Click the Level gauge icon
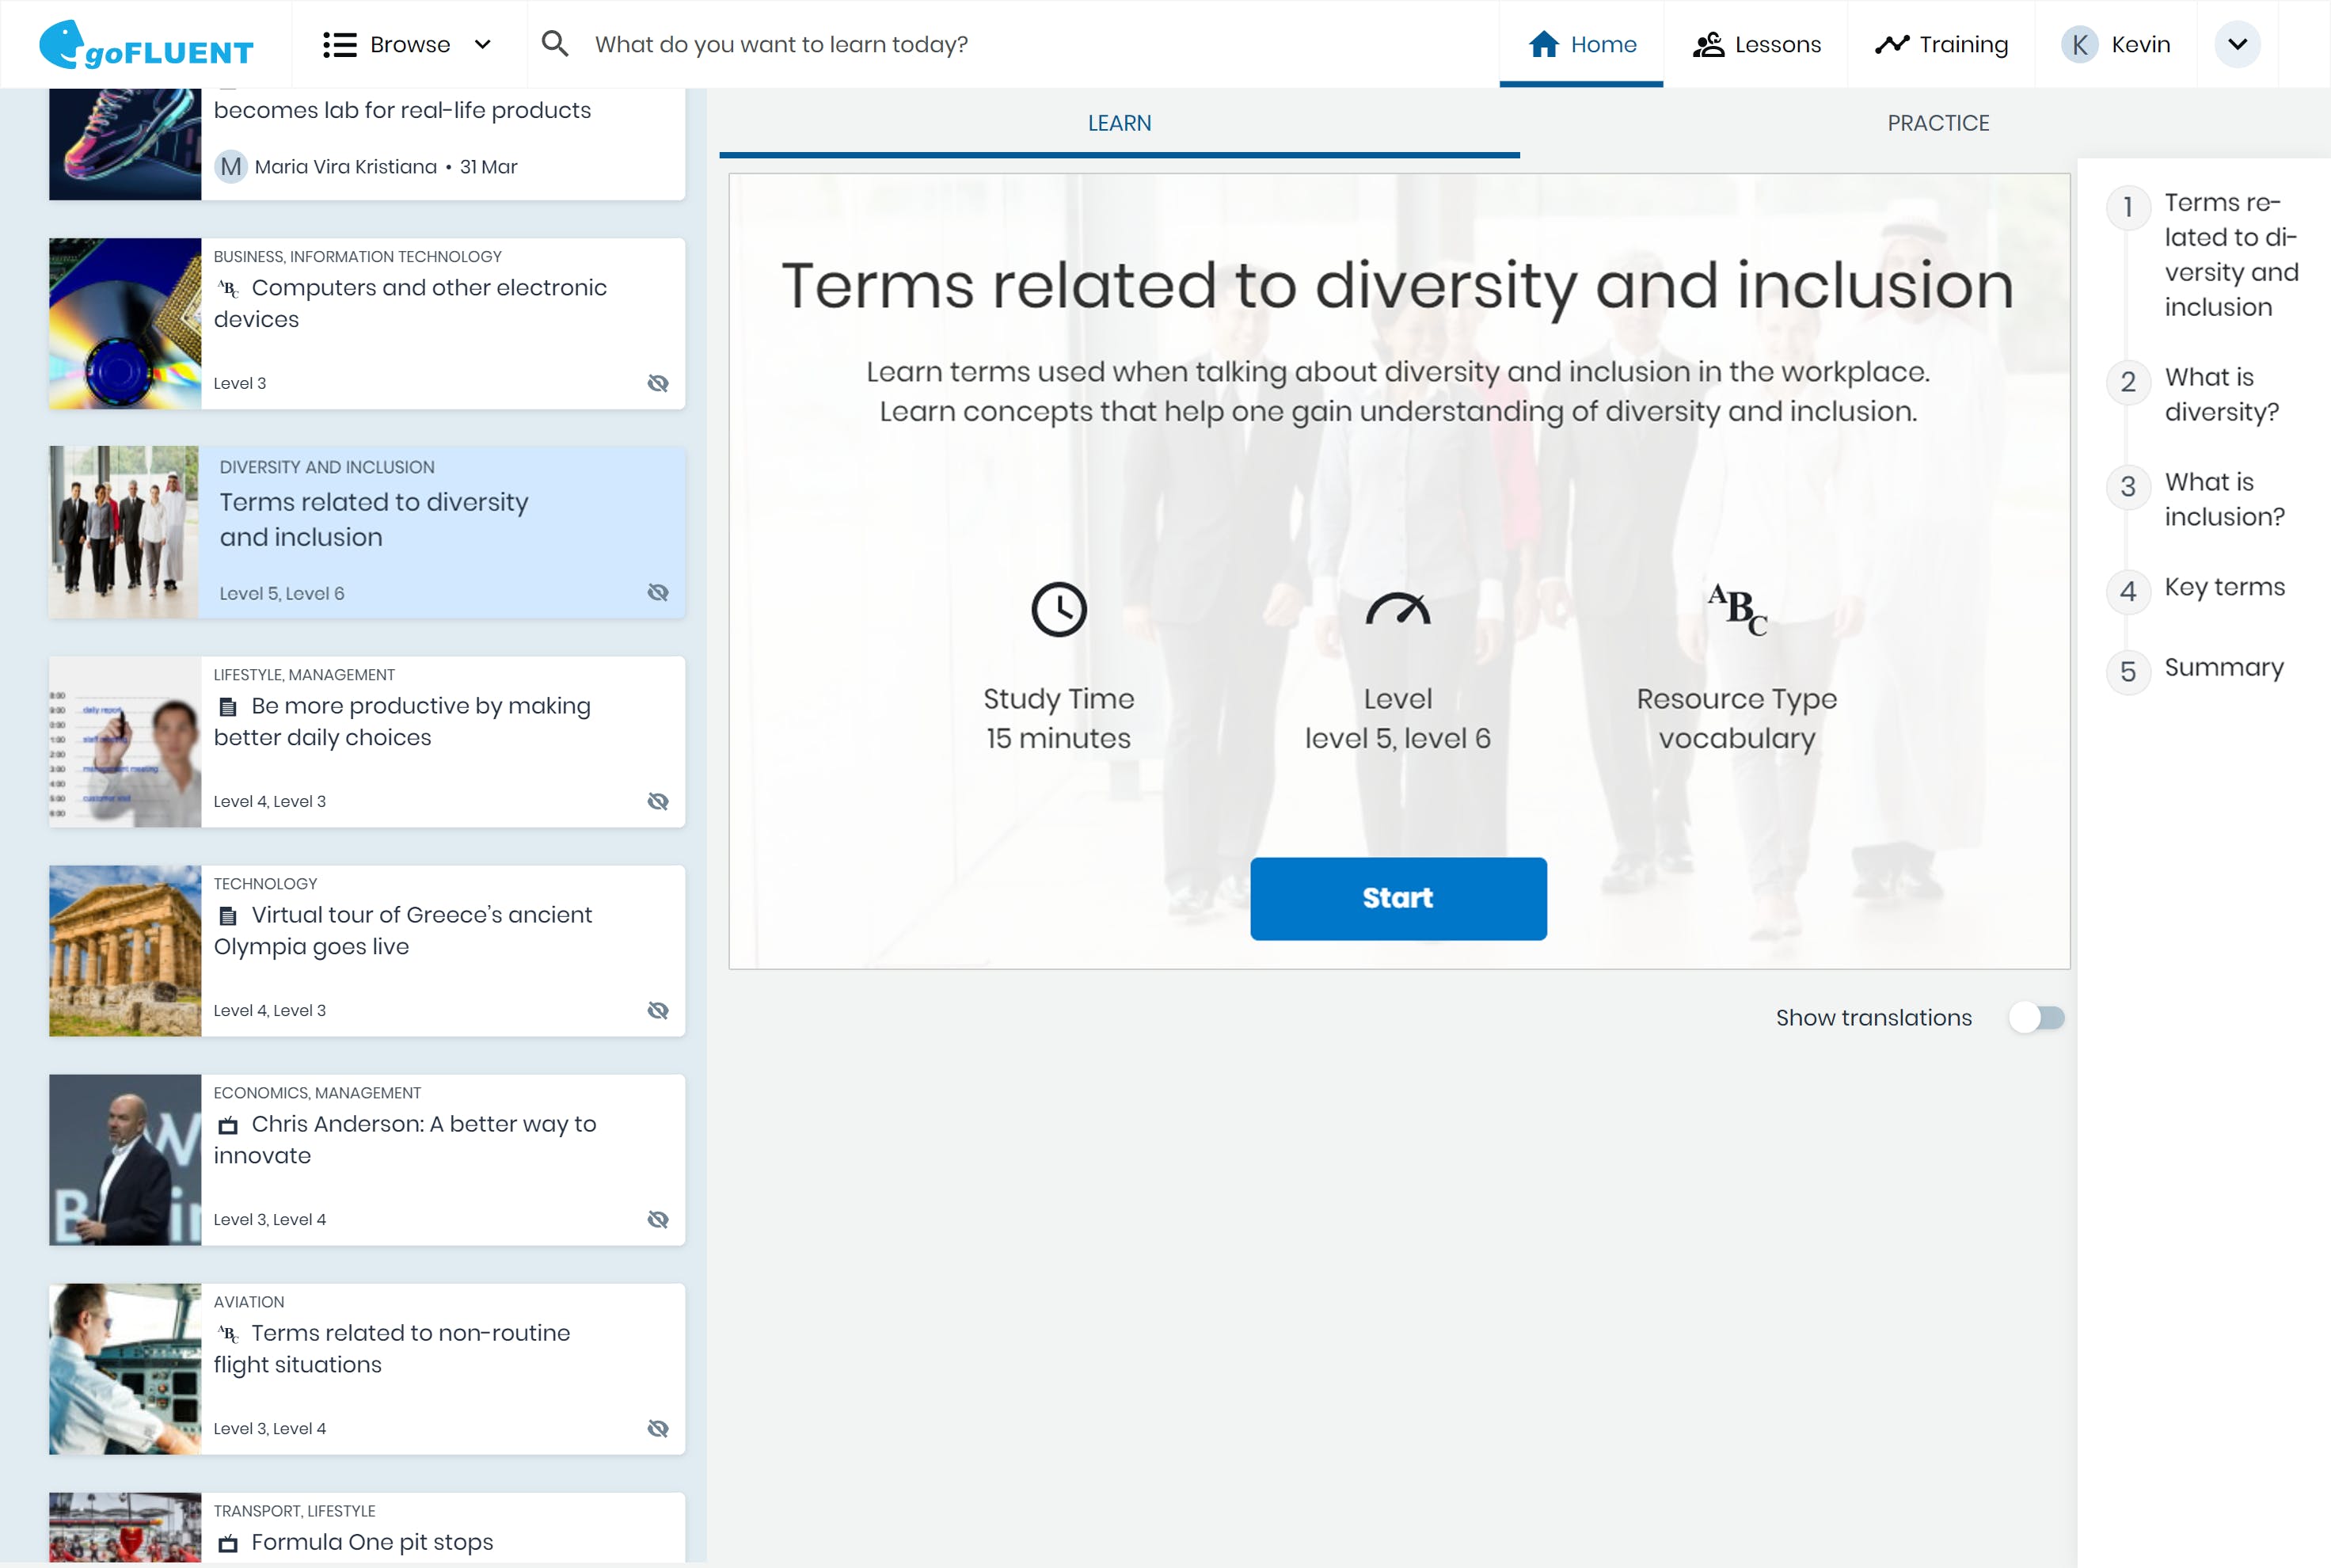The width and height of the screenshot is (2331, 1568). (x=1397, y=609)
